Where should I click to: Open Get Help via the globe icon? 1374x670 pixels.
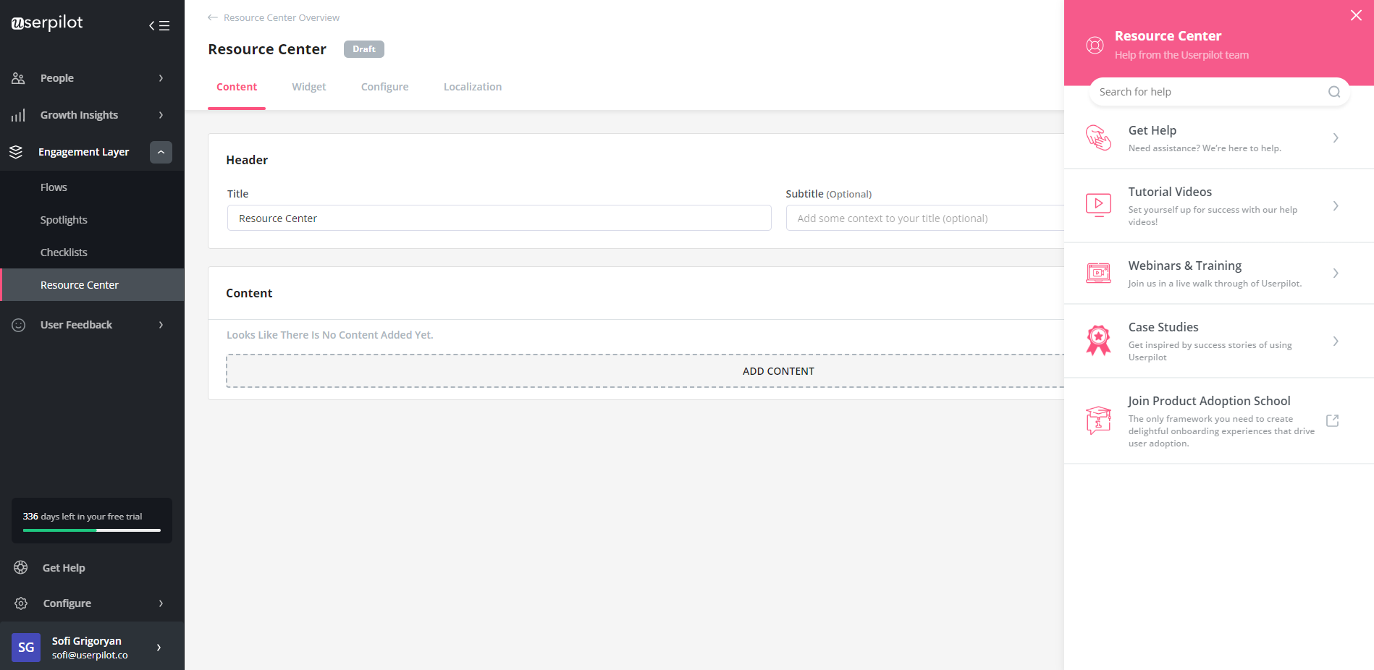(20, 567)
